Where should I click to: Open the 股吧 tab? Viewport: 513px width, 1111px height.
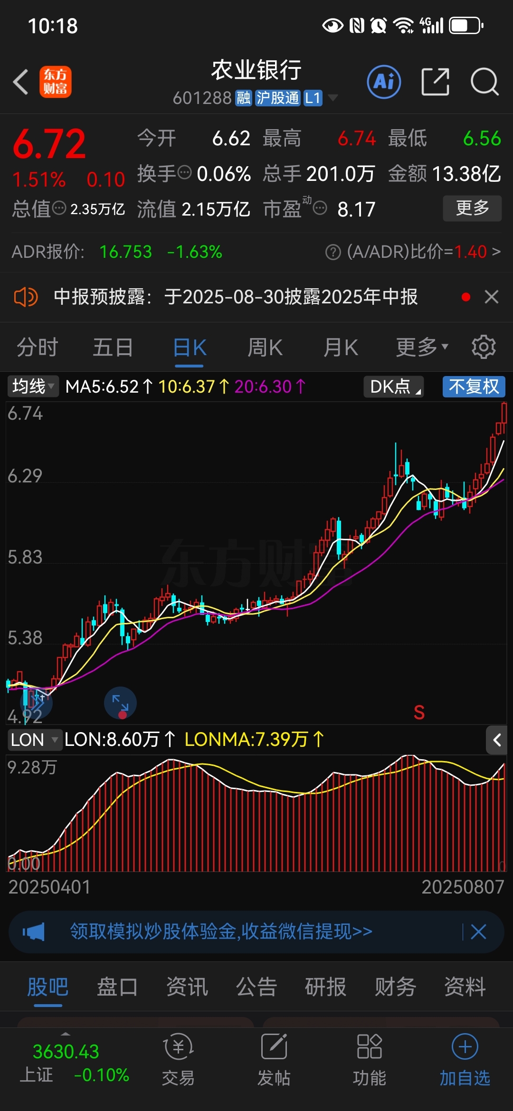(x=47, y=987)
